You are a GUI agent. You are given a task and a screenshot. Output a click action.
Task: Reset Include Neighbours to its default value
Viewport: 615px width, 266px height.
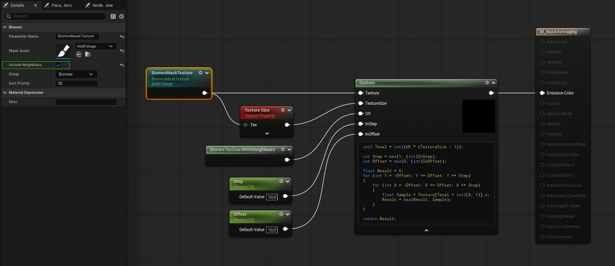122,65
